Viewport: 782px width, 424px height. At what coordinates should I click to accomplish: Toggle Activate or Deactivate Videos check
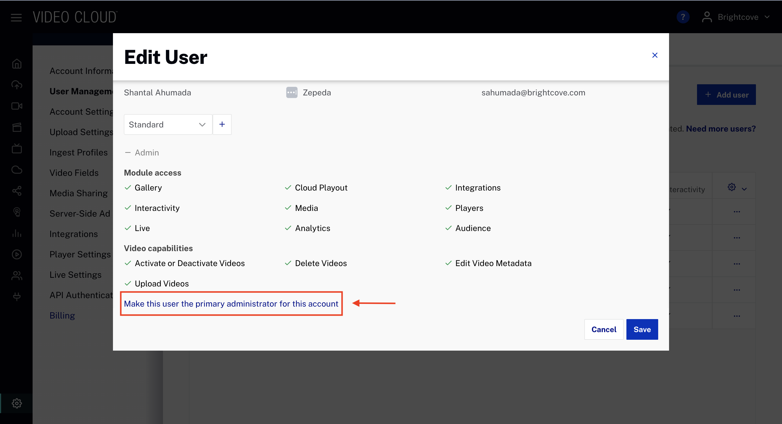(128, 263)
